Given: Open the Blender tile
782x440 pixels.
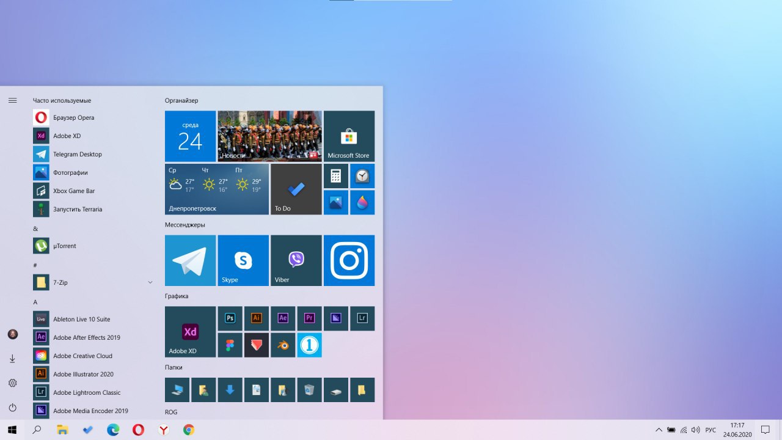Looking at the screenshot, I should 283,345.
